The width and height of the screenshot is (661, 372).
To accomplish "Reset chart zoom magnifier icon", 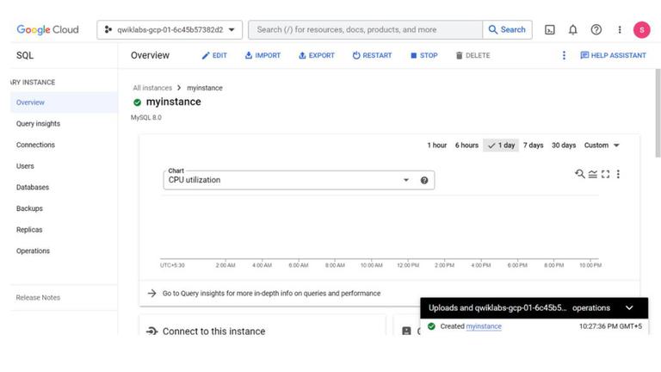I will pyautogui.click(x=580, y=174).
